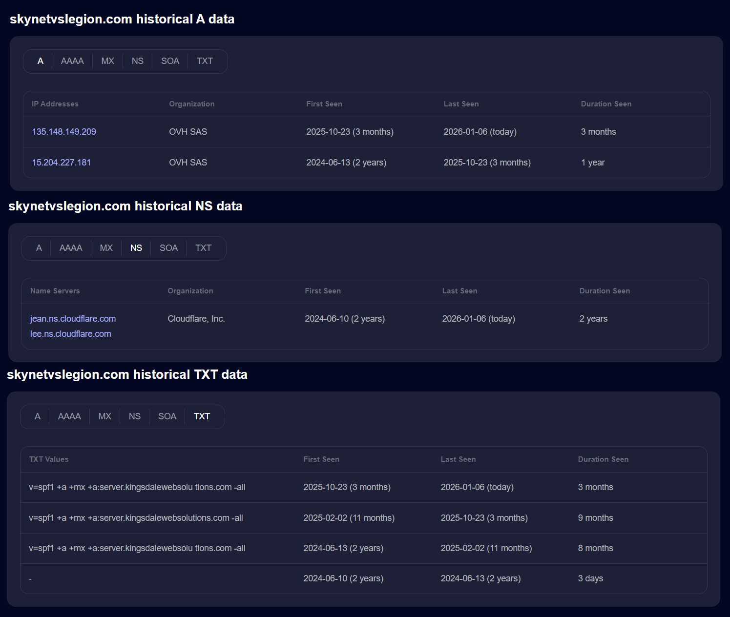730x617 pixels.
Task: Open SOA tab in the TXT data panel
Action: (167, 416)
